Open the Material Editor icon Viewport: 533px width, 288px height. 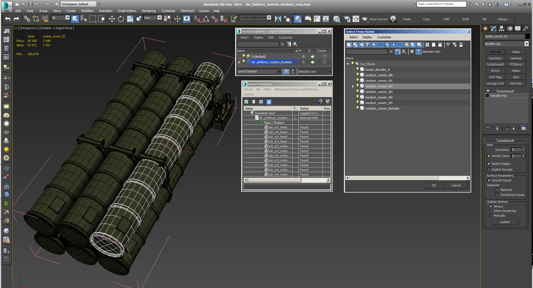336,19
